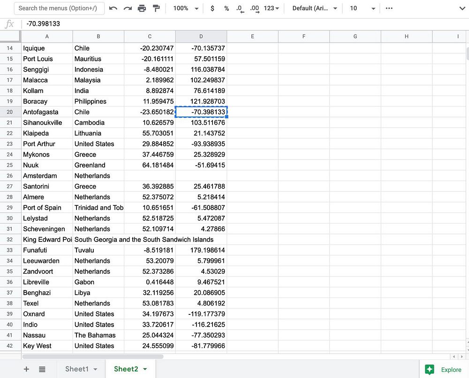
Task: Click the cell containing Mykonos
Action: (x=47, y=154)
